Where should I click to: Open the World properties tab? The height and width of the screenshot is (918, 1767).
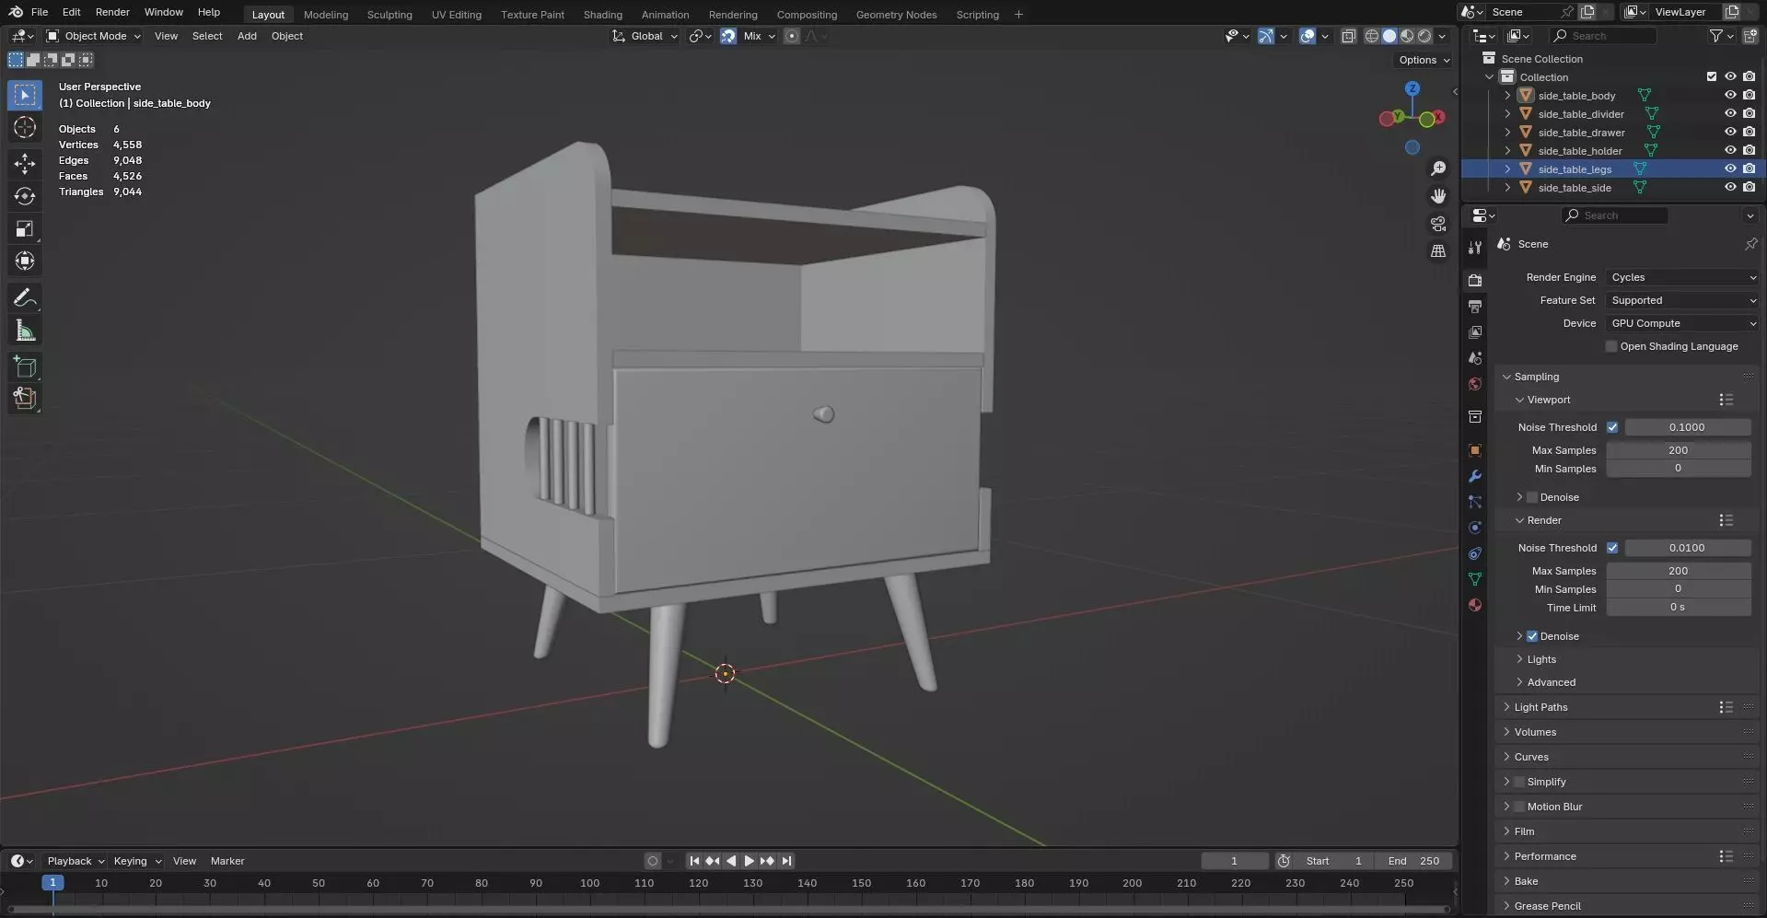tap(1475, 384)
